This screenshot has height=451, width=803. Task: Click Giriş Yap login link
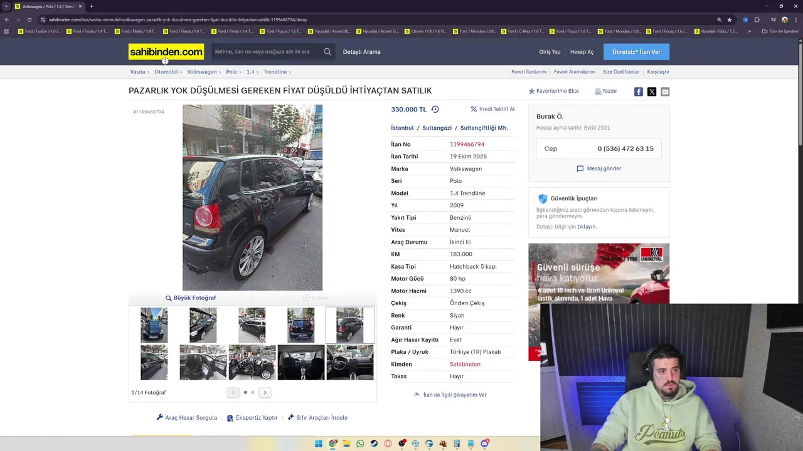(550, 52)
